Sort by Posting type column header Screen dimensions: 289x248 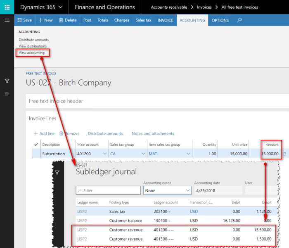coord(119,202)
